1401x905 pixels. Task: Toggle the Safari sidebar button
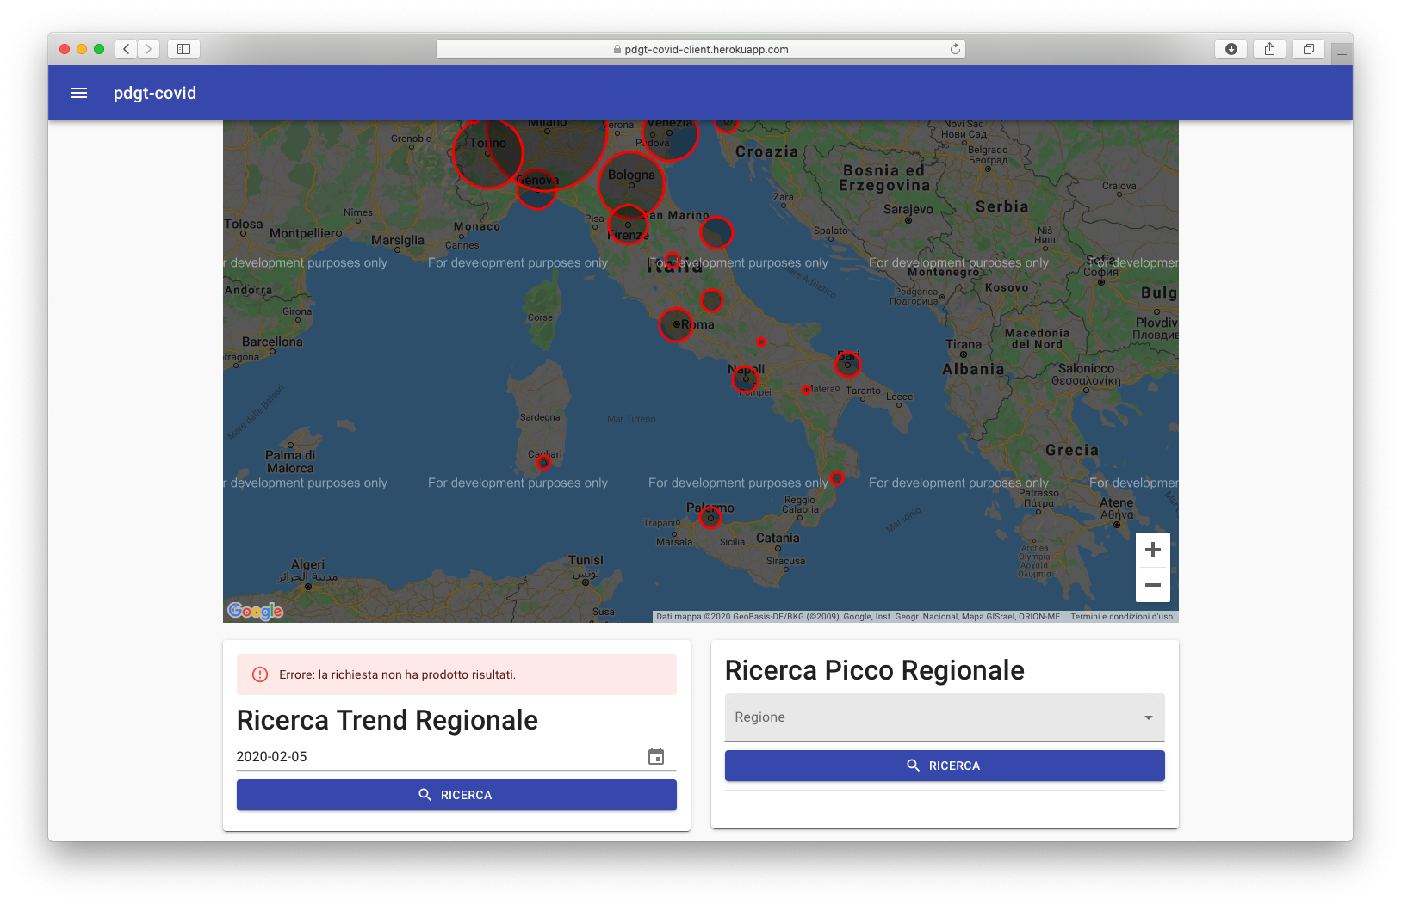tap(183, 49)
